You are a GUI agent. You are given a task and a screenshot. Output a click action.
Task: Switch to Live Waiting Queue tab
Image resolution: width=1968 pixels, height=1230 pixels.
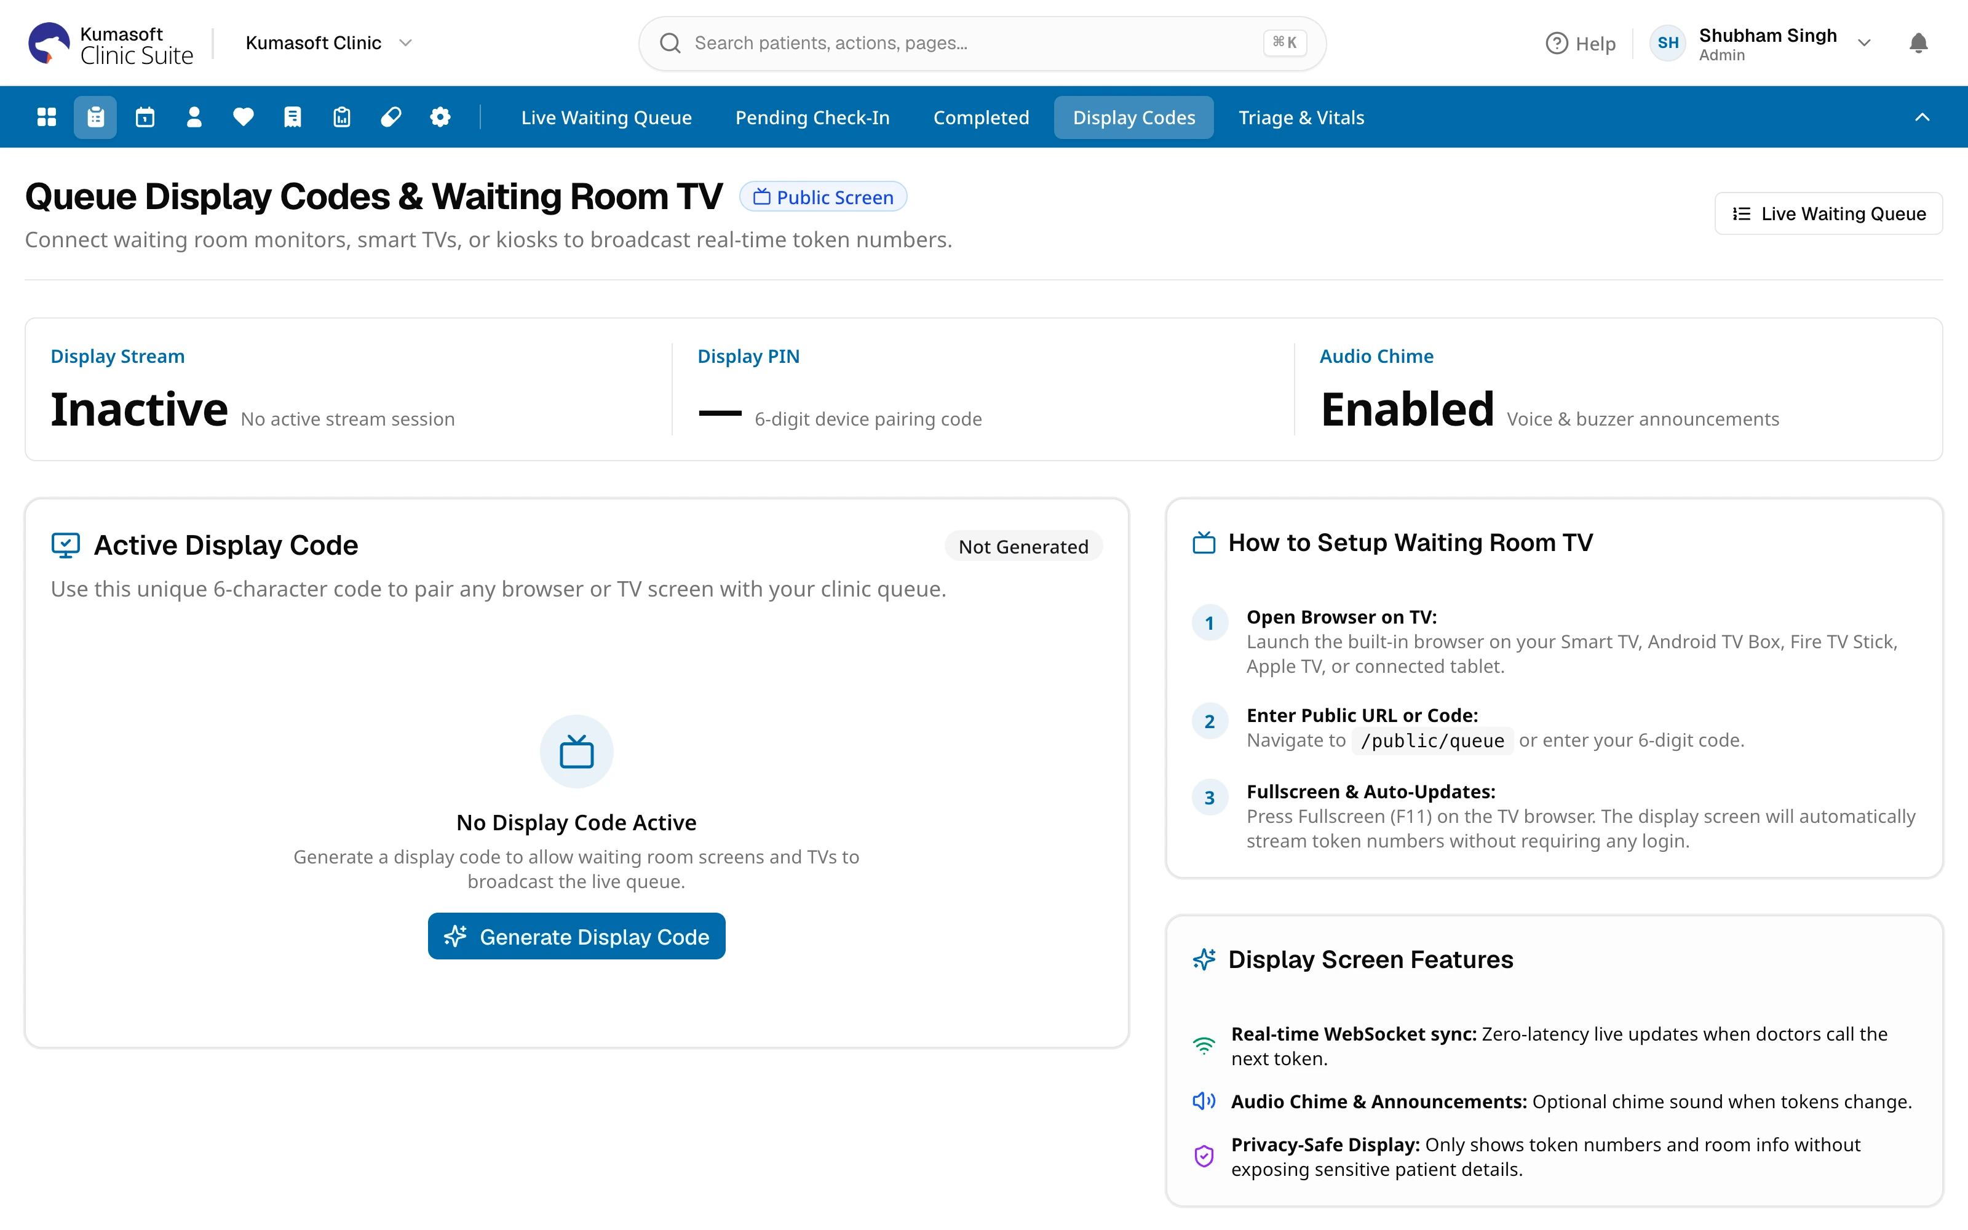tap(606, 117)
